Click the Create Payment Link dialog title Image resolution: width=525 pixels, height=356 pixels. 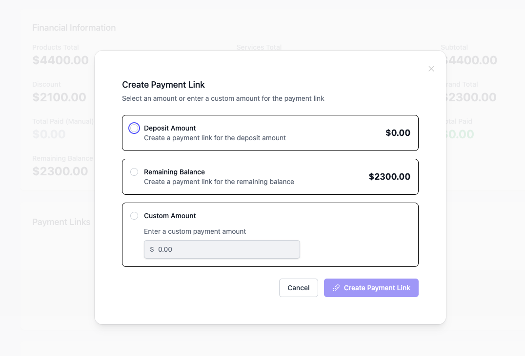[x=163, y=85]
